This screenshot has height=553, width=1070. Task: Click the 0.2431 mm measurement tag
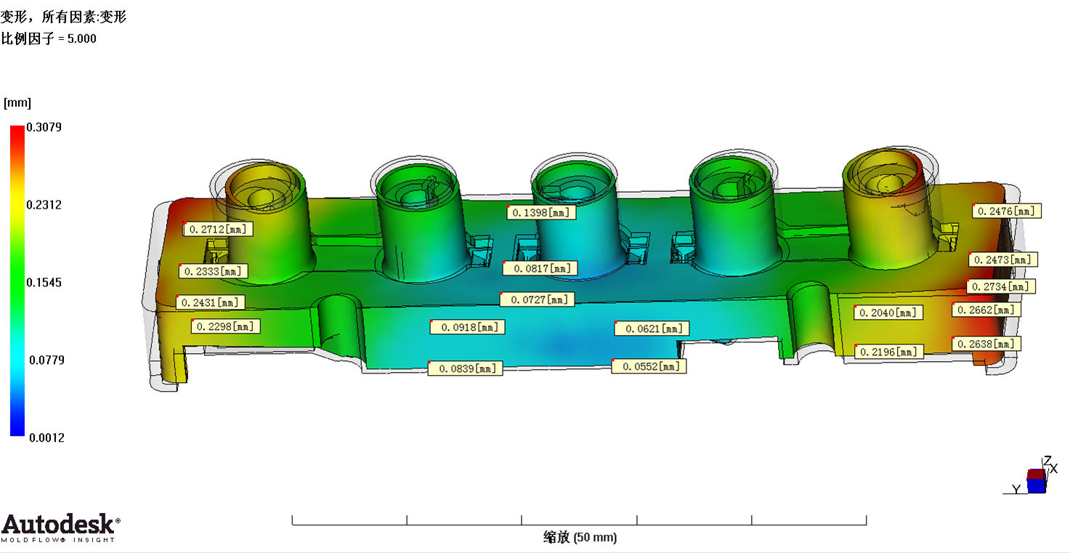(x=210, y=302)
